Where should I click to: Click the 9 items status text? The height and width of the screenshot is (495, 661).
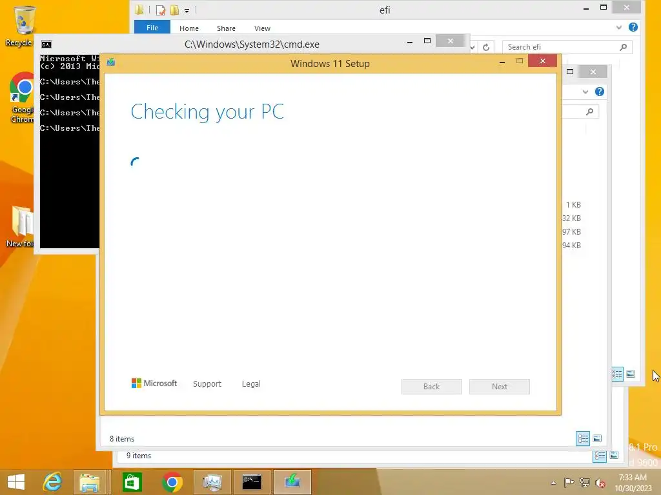click(139, 456)
